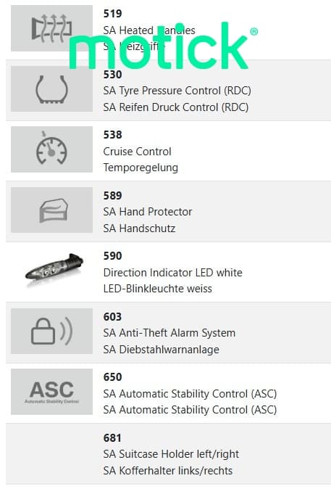This screenshot has width=331, height=494.
Task: Select the Cruise Control text
Action: [137, 152]
